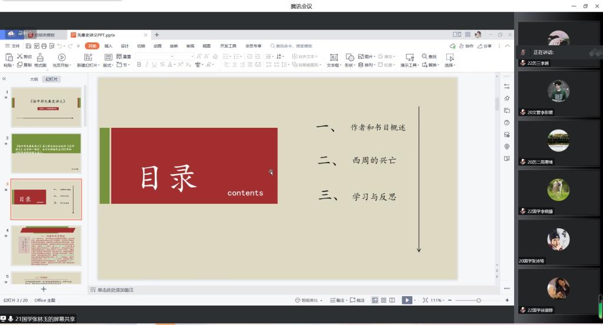
Task: Switch to the Outline (大纲) panel tab
Action: [x=34, y=79]
